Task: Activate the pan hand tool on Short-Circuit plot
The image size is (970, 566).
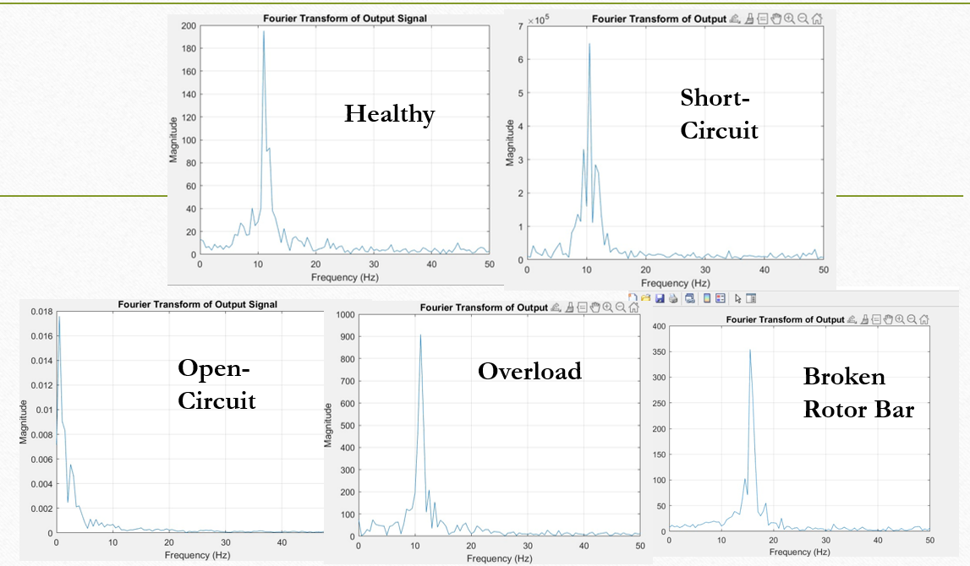Action: tap(776, 19)
